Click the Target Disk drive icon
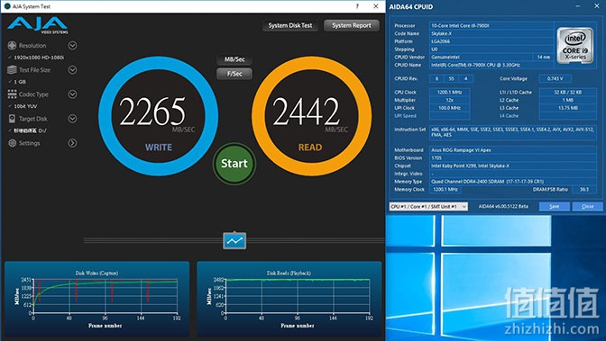Image resolution: width=606 pixels, height=341 pixels. 12,119
